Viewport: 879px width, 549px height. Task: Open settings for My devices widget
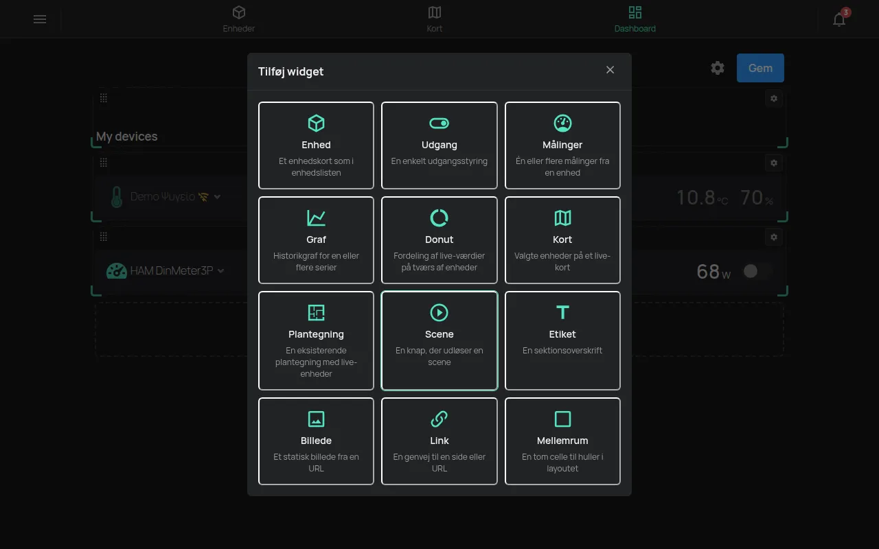(x=774, y=99)
